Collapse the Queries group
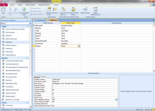Screen dimensions: 155x111 click(27, 58)
